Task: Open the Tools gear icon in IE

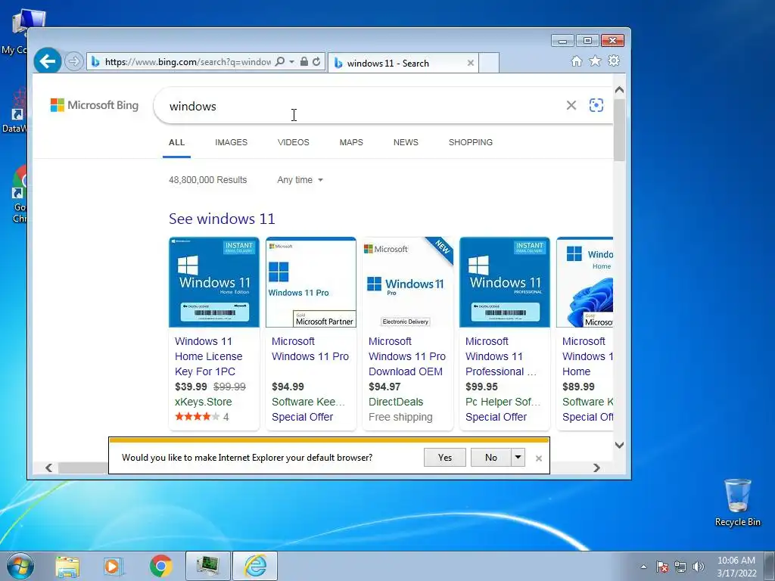Action: [613, 61]
